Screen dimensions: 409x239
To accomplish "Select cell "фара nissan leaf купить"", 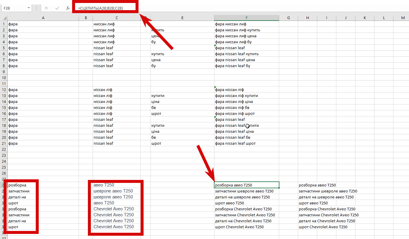I will point(247,54).
